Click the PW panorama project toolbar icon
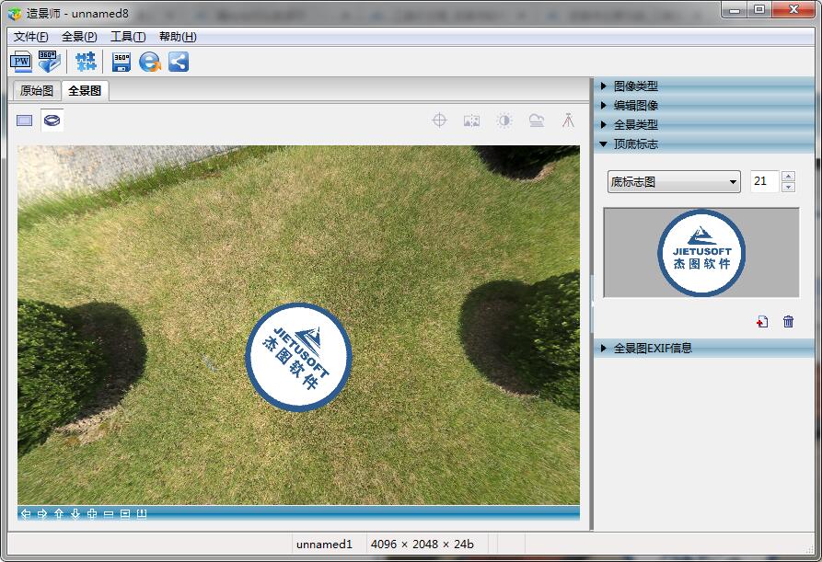822x562 pixels. click(21, 62)
